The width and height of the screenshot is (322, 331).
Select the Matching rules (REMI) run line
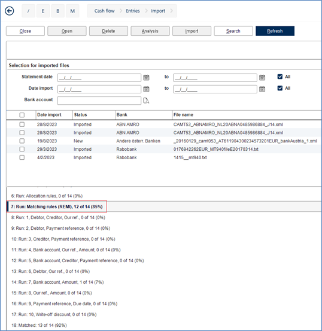tap(57, 207)
